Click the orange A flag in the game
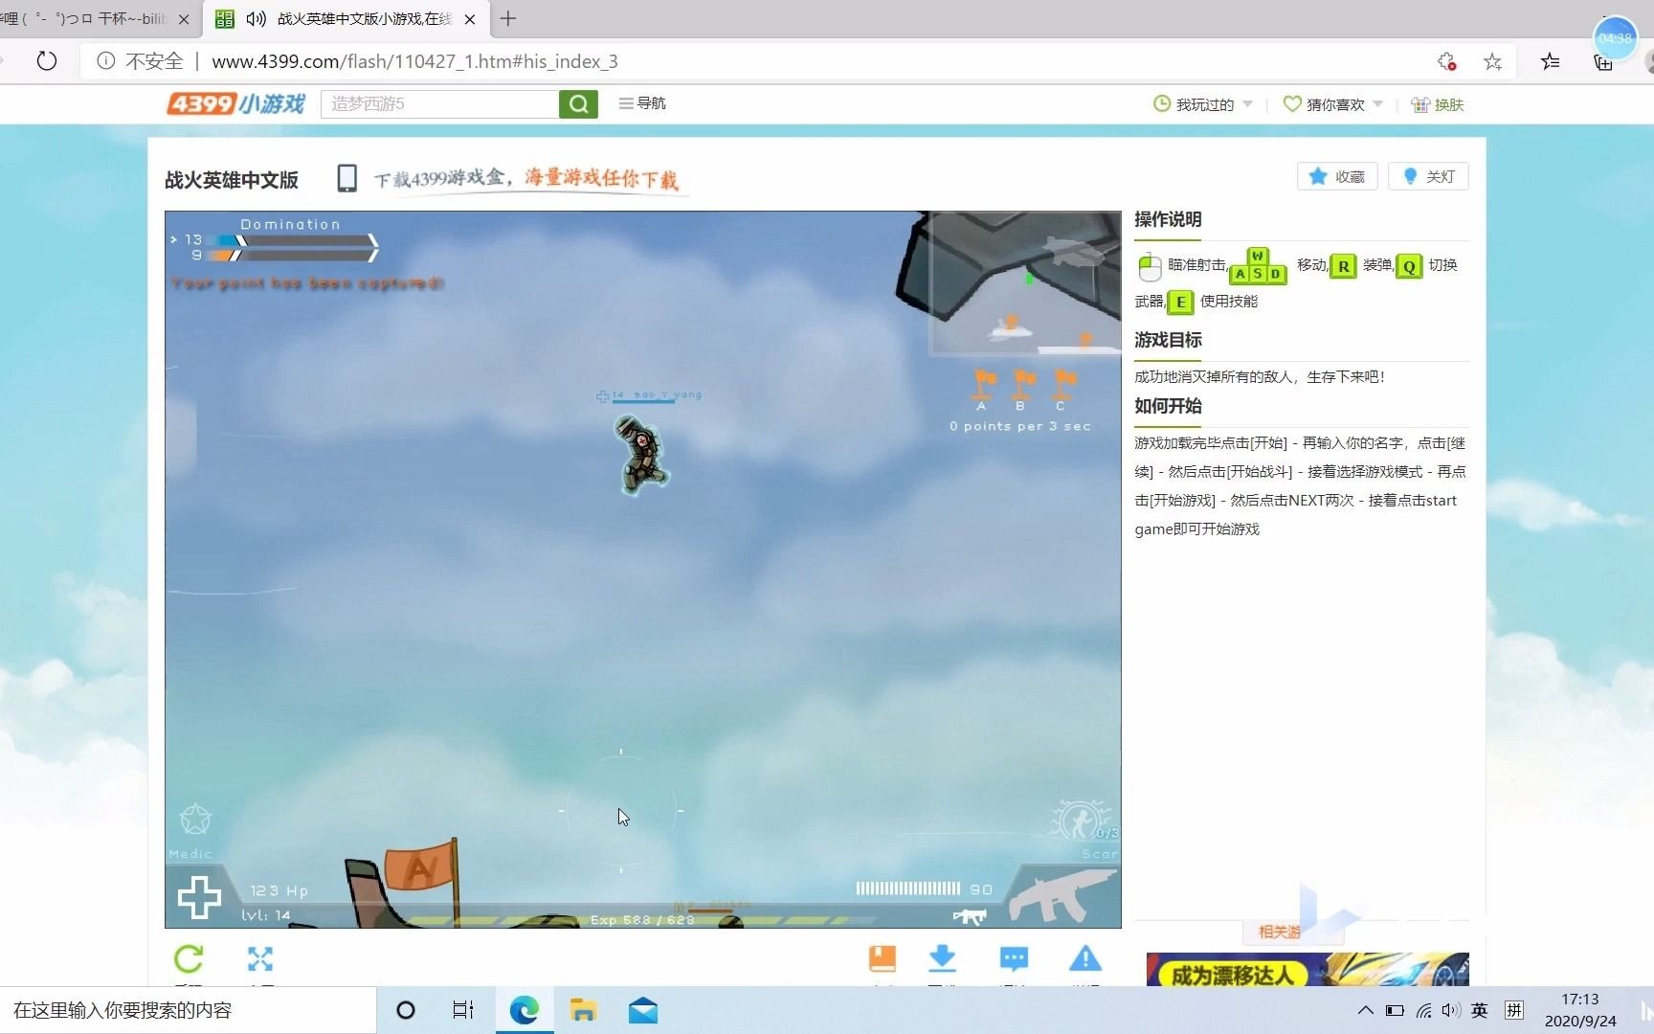 pyautogui.click(x=421, y=866)
